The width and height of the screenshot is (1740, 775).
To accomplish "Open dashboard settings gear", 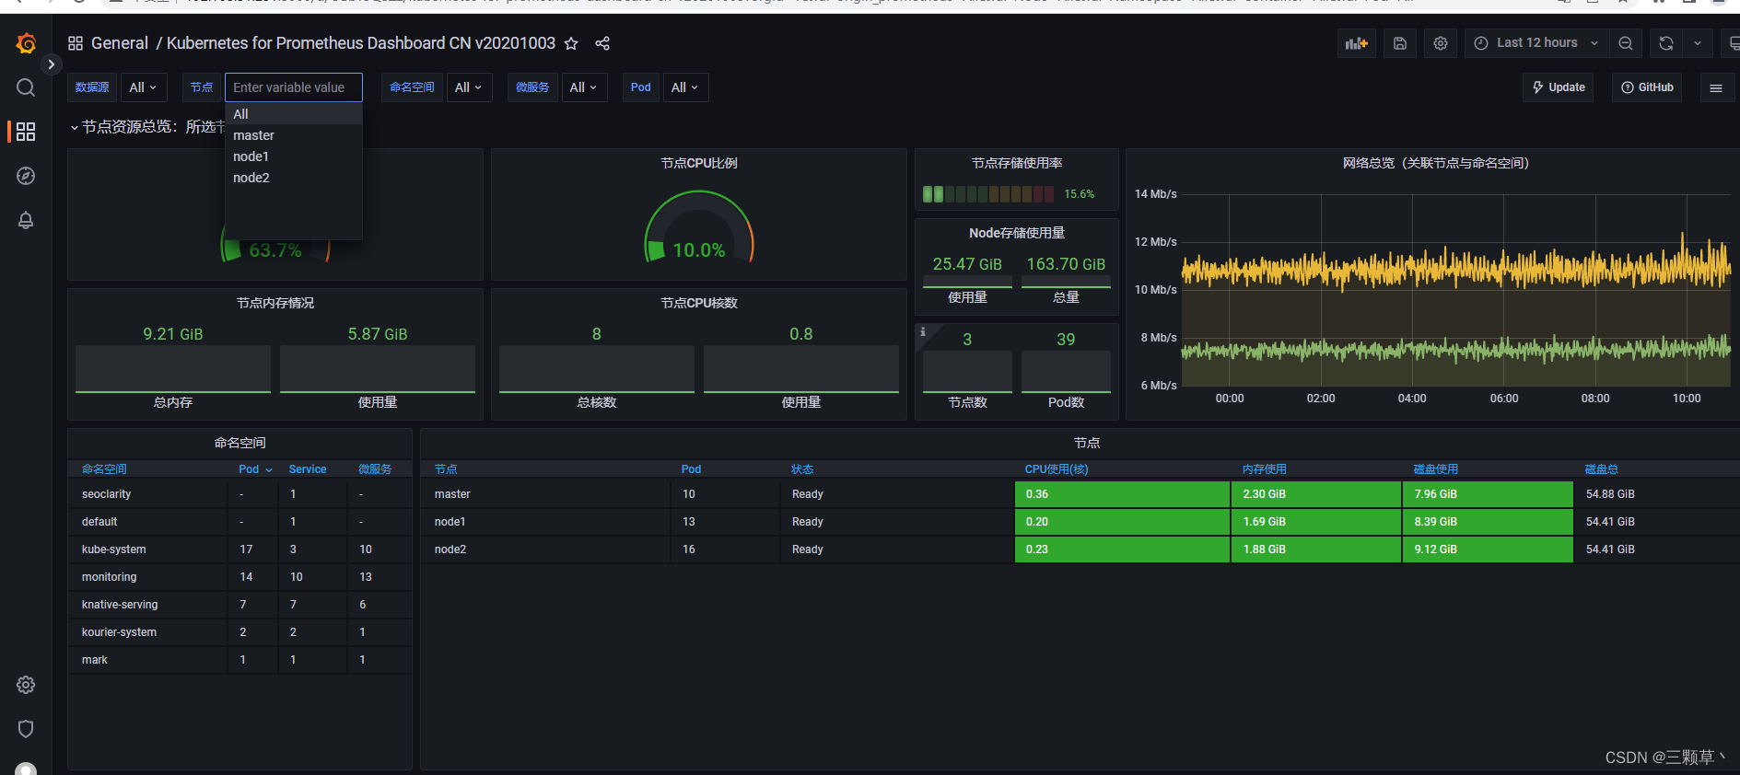I will (1441, 43).
